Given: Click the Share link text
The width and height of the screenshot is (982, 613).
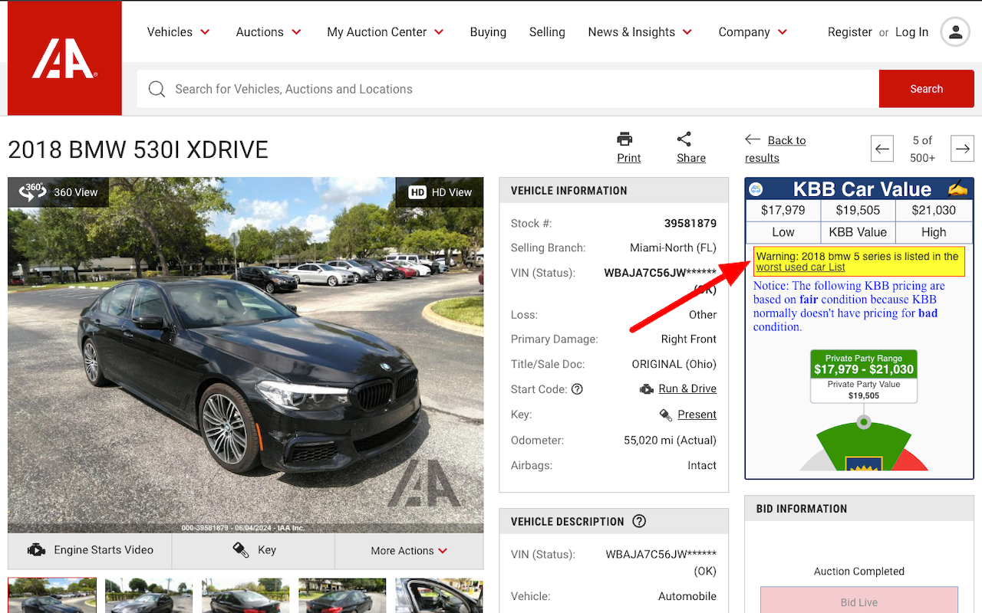Looking at the screenshot, I should pos(690,158).
